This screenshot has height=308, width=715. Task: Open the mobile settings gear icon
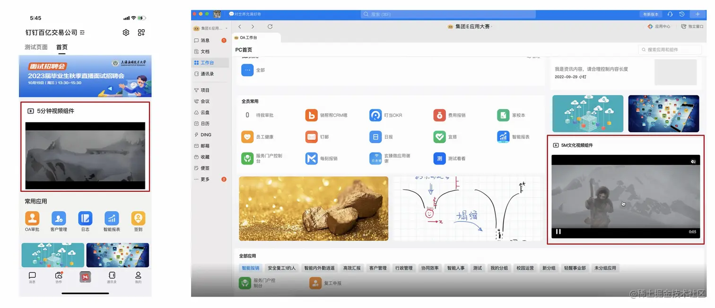click(x=126, y=33)
